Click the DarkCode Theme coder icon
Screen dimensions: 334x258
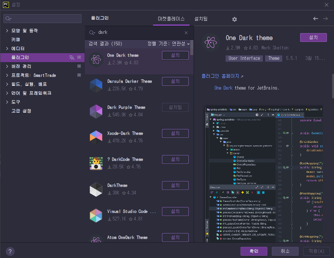coord(96,163)
